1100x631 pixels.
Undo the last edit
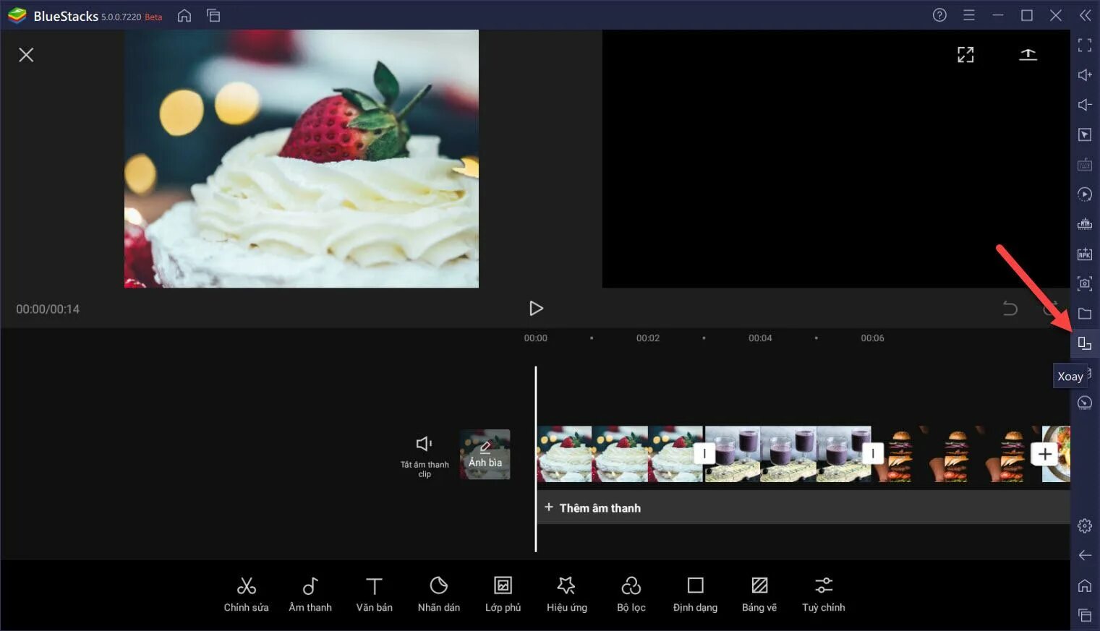pos(1010,309)
